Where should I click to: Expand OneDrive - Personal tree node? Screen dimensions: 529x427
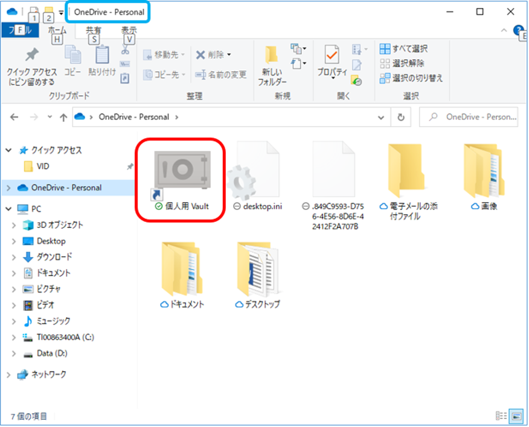click(x=9, y=188)
